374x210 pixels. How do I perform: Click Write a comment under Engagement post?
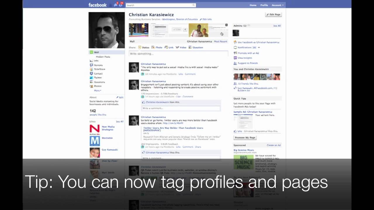(x=181, y=108)
